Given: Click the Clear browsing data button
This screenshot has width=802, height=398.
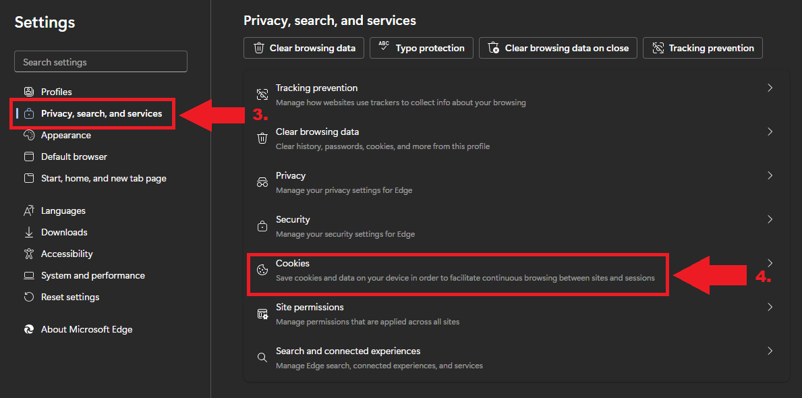Looking at the screenshot, I should [x=304, y=48].
